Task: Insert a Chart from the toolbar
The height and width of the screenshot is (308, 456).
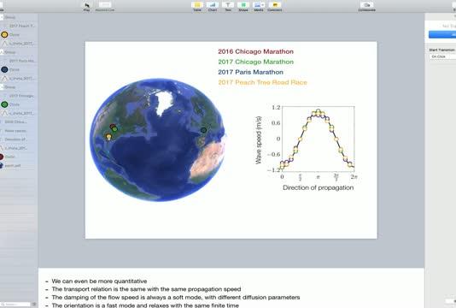Action: click(213, 6)
